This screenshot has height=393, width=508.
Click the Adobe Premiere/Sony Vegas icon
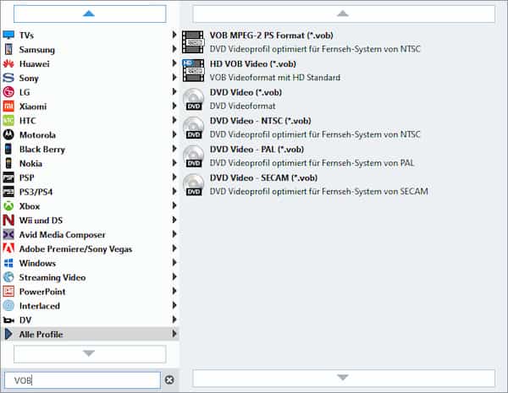pyautogui.click(x=8, y=248)
